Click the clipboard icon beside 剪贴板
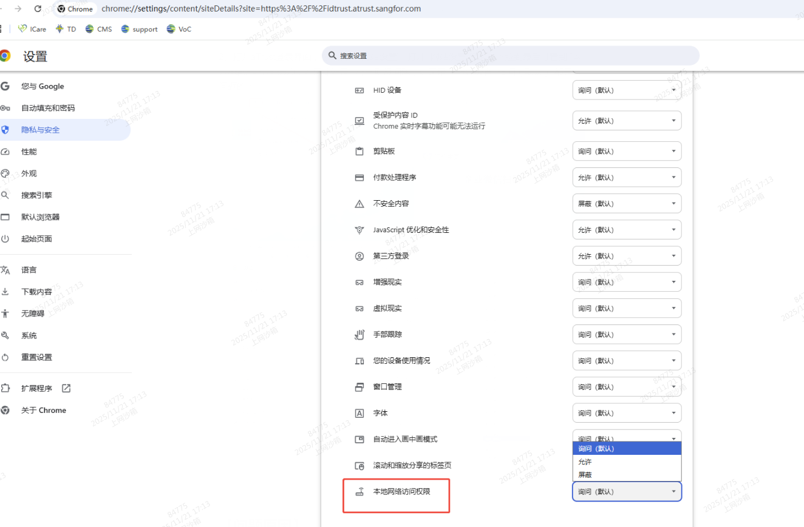 [x=359, y=151]
